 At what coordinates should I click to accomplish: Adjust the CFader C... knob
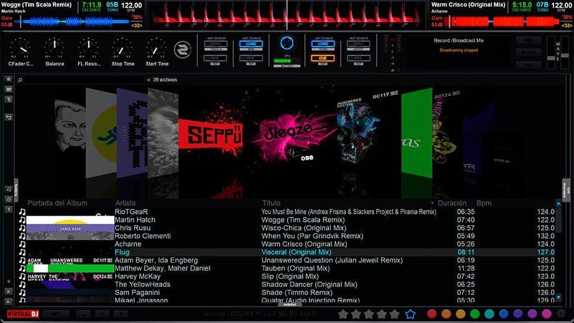[x=21, y=48]
